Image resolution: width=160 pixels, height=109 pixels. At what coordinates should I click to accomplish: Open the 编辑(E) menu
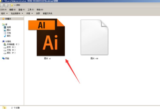[12, 10]
